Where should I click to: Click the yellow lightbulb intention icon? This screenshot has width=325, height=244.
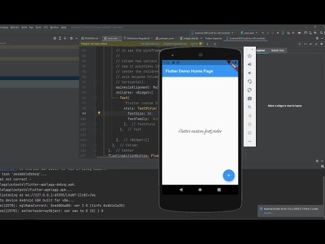tap(99, 113)
